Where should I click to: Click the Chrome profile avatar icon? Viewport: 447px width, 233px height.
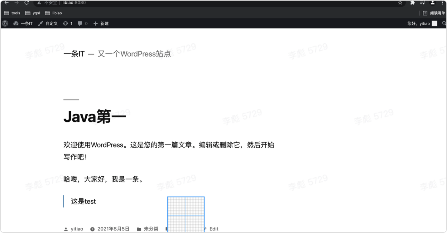432,3
